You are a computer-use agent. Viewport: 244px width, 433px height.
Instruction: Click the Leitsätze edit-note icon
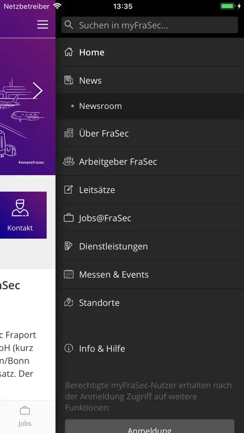[68, 190]
